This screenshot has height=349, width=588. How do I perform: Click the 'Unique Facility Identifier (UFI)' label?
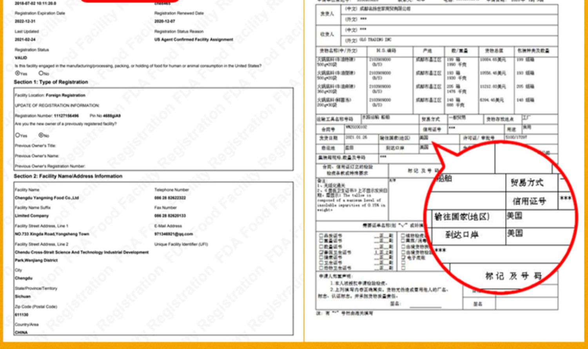[181, 244]
